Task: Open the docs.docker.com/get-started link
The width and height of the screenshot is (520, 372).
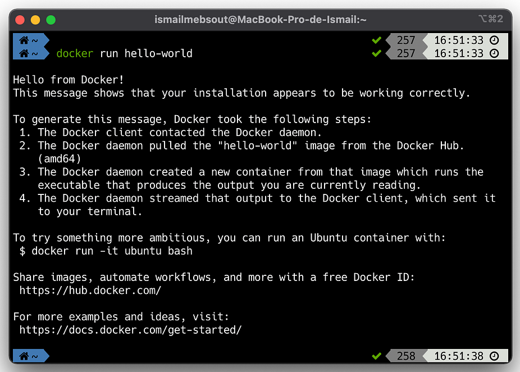Action: click(130, 330)
